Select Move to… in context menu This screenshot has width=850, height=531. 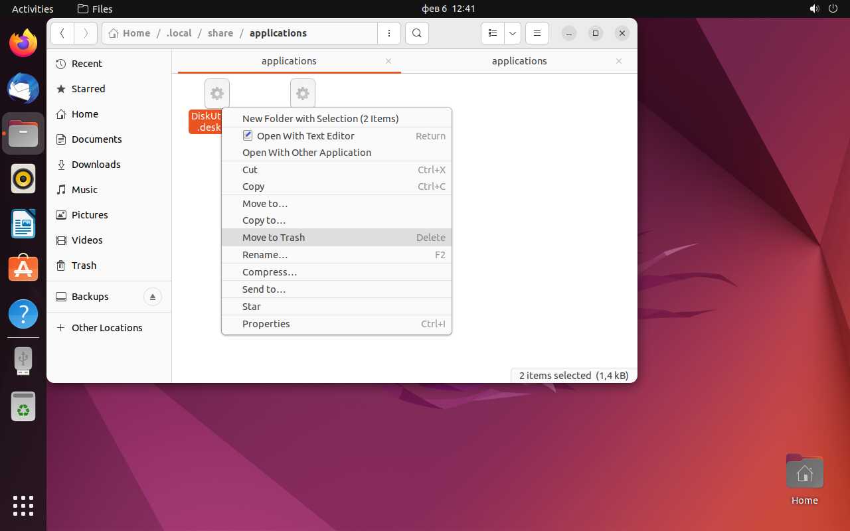pyautogui.click(x=337, y=204)
